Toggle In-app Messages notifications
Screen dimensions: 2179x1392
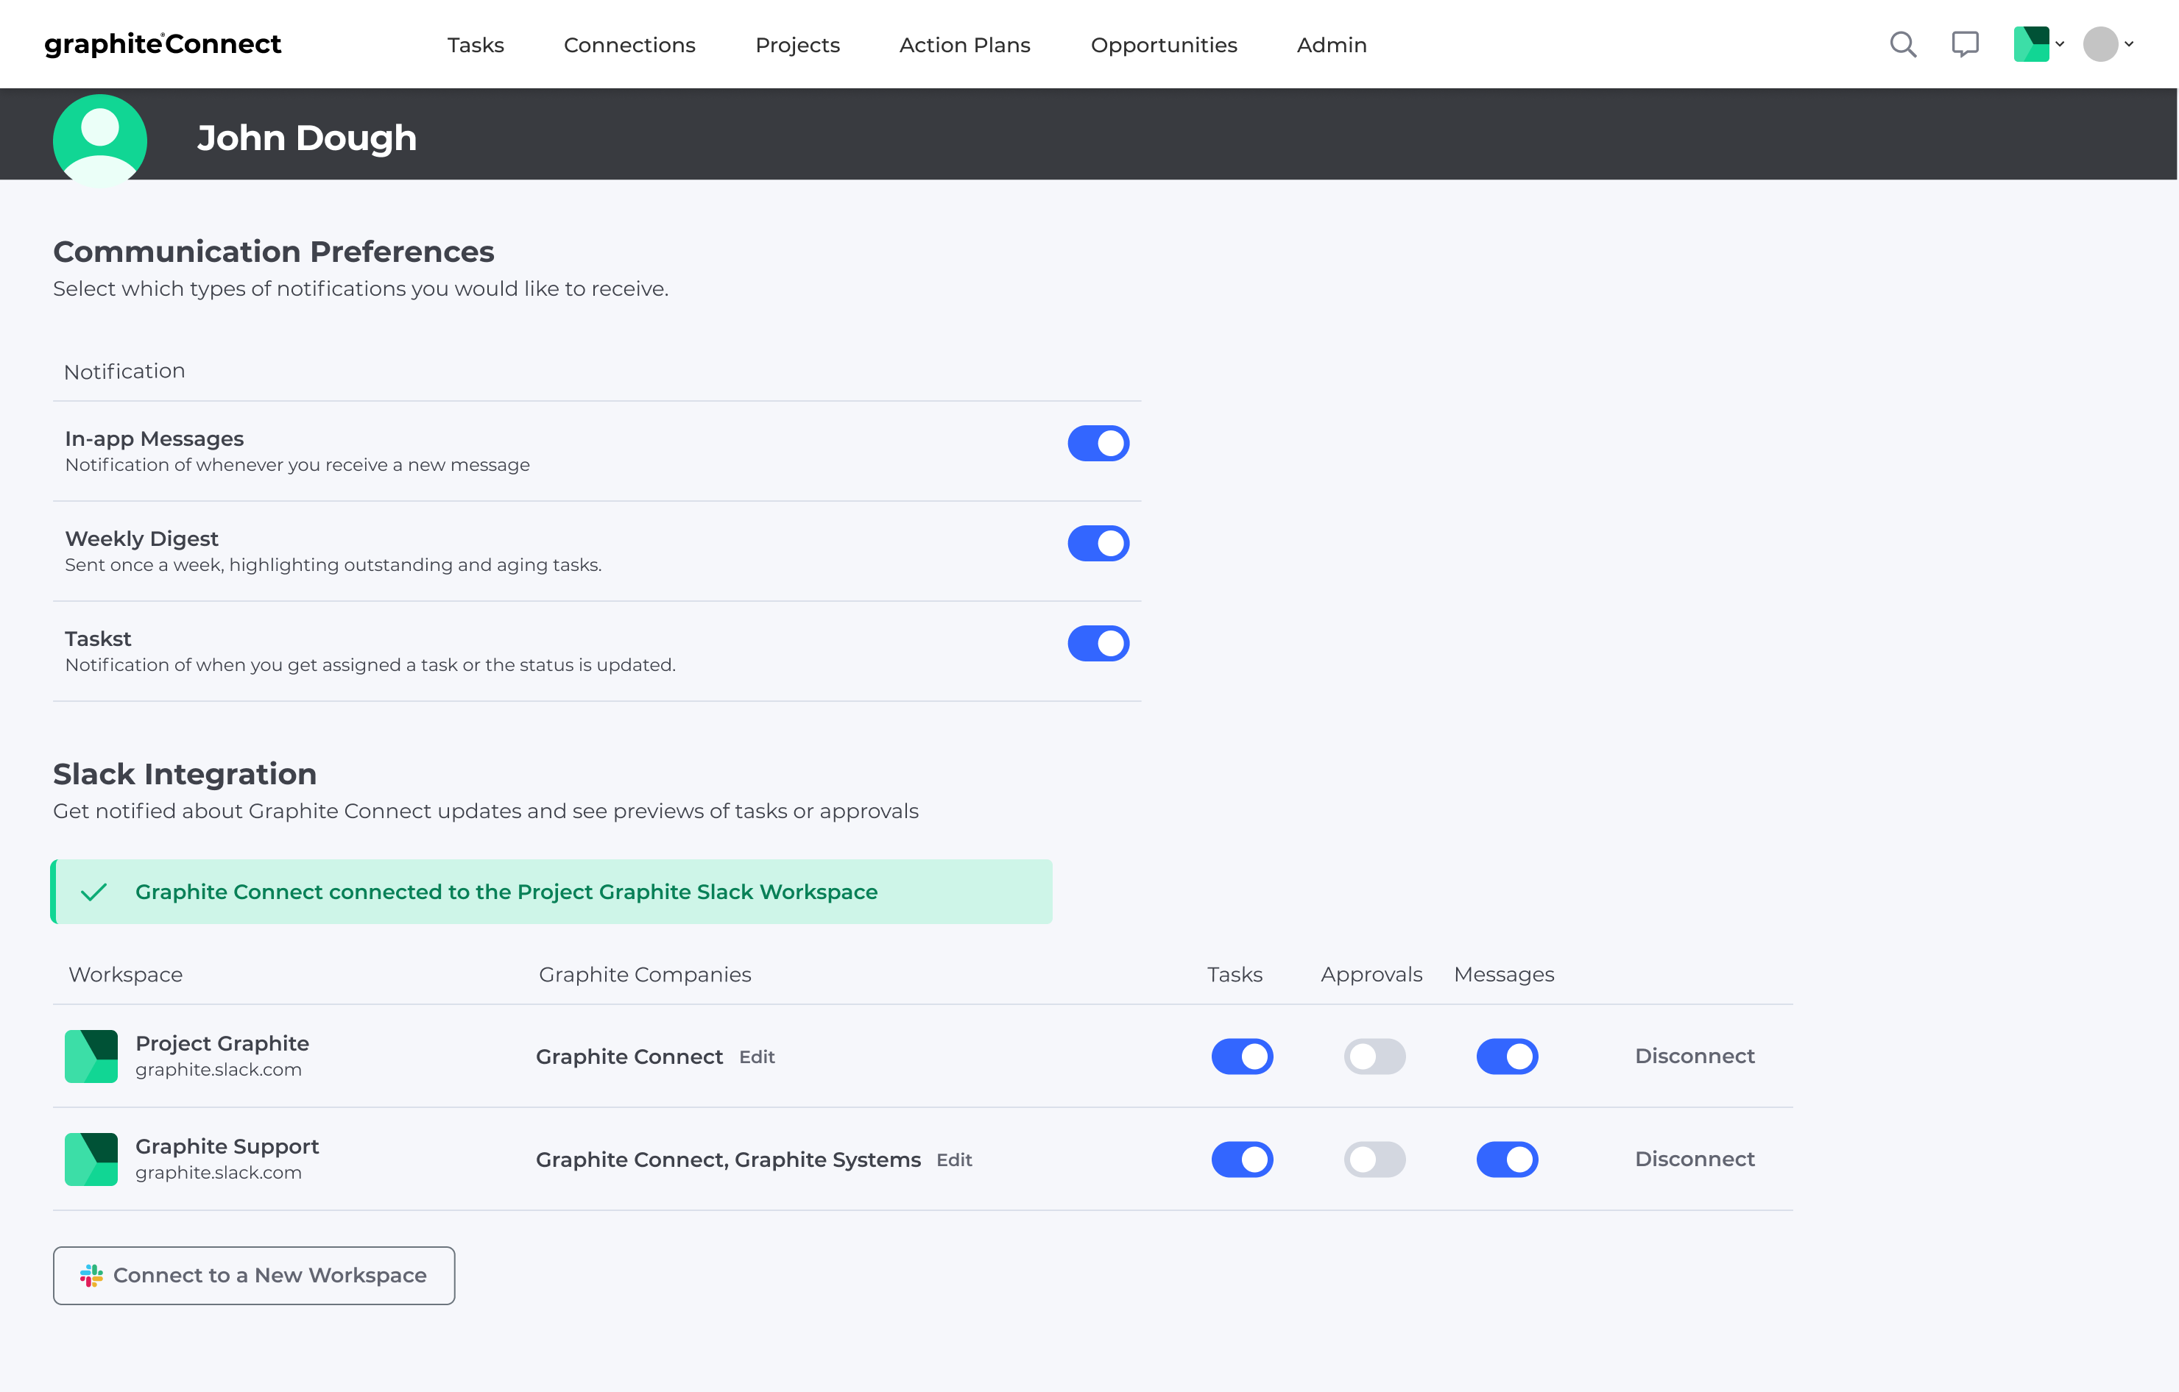click(1098, 443)
